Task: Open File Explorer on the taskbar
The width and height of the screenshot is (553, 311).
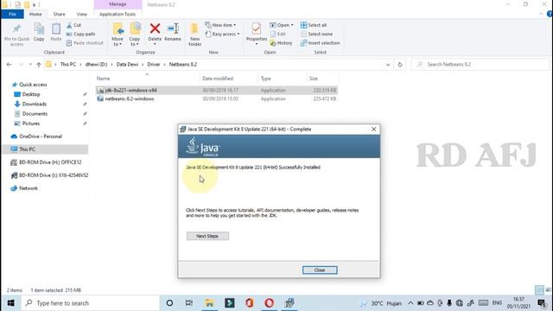Action: tap(209, 303)
